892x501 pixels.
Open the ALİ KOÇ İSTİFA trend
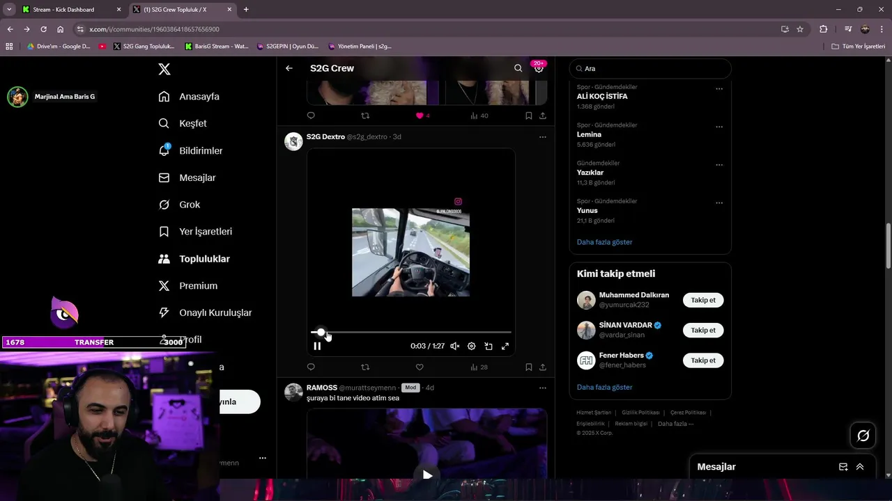click(x=602, y=97)
